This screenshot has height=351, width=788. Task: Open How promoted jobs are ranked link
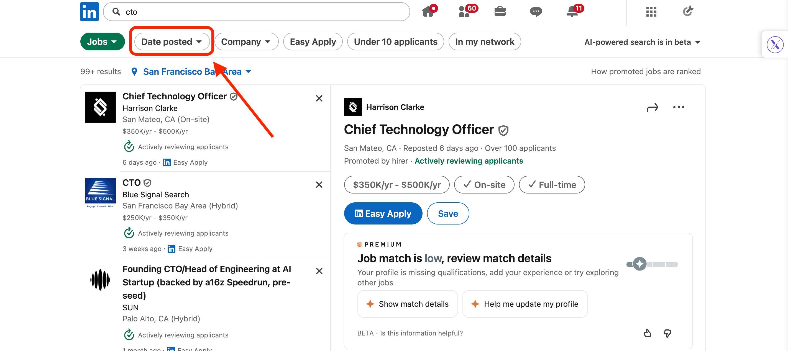coord(646,71)
